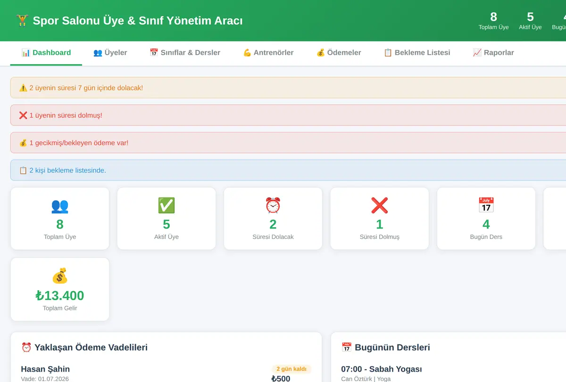Click the money bag icon on Toplam Gelir card

[x=60, y=276]
